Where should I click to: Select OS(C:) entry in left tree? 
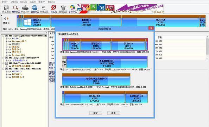point(15,47)
